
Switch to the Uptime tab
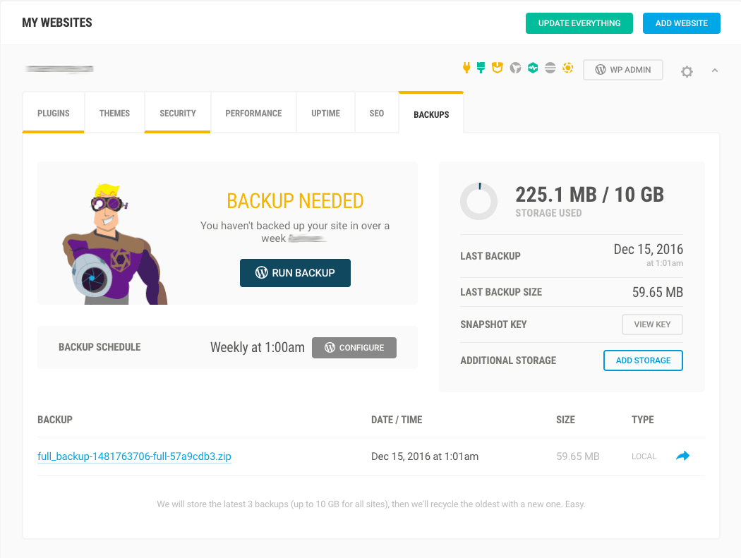325,114
